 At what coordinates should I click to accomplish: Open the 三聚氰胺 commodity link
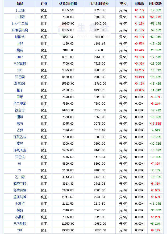20,64
